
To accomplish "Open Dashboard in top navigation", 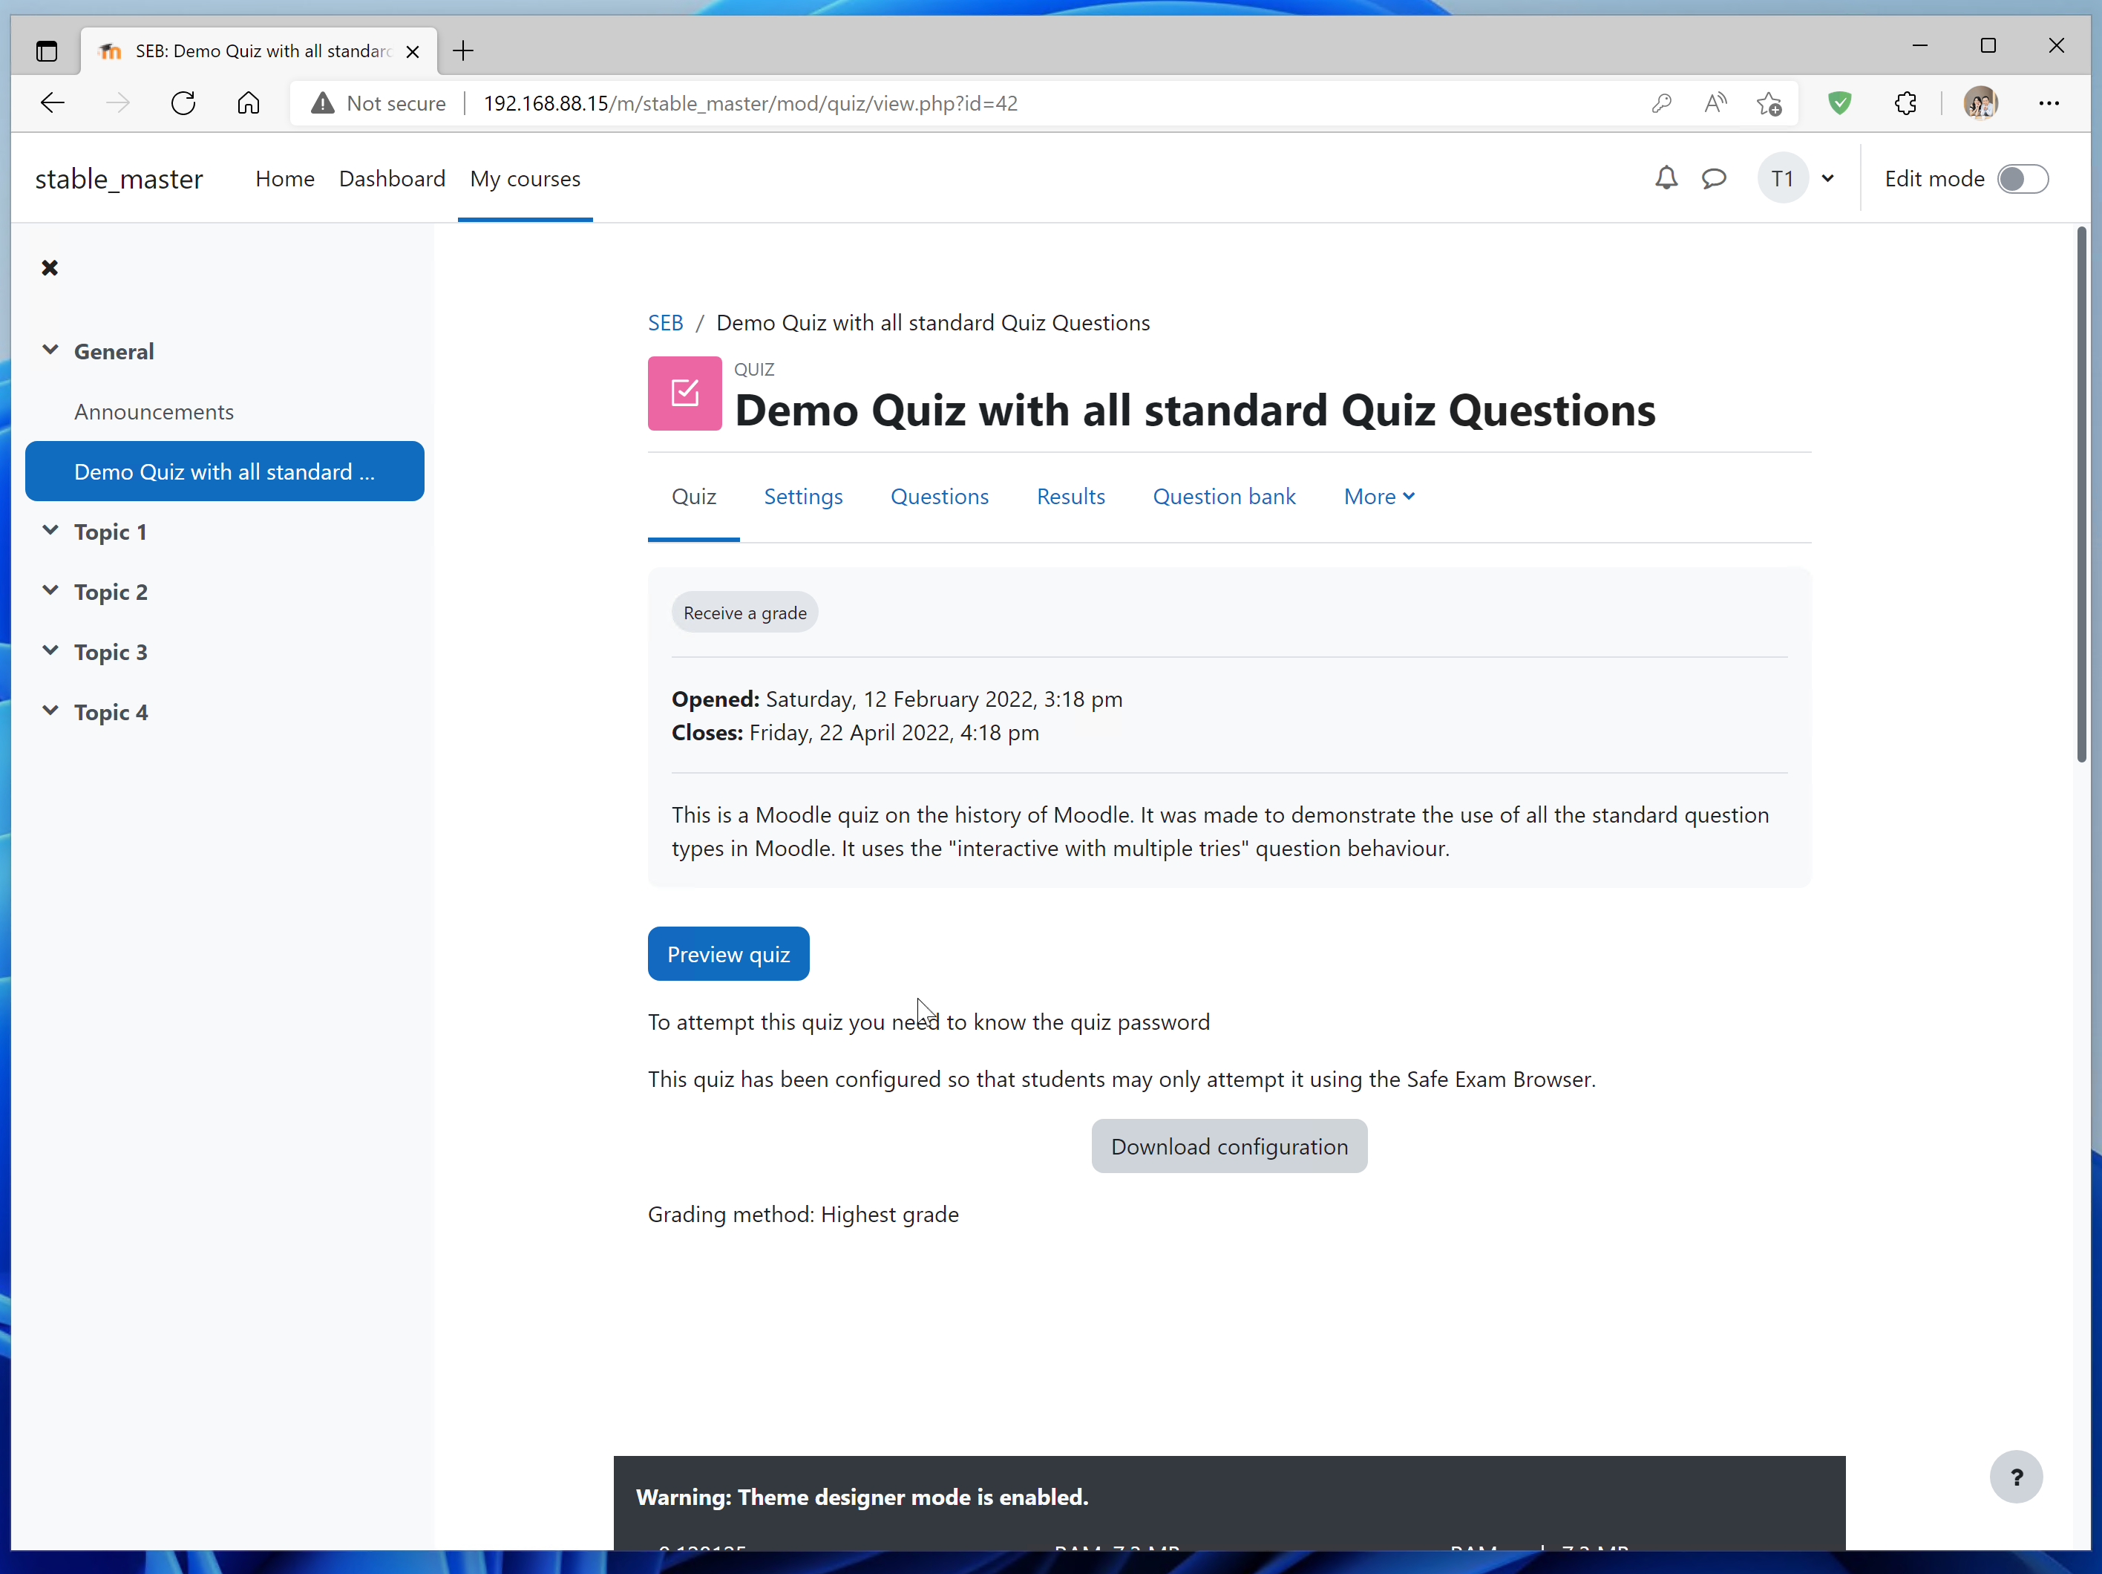I will click(x=391, y=179).
